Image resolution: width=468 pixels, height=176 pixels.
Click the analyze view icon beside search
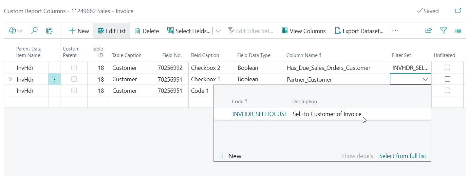tap(49, 31)
